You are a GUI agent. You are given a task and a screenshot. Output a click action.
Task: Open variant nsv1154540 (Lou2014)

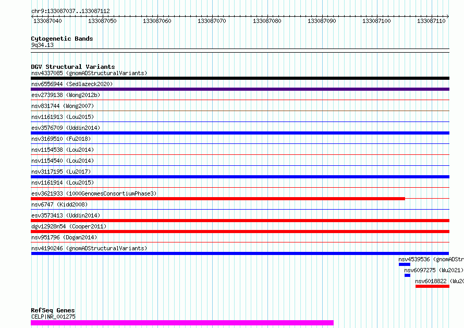63,161
